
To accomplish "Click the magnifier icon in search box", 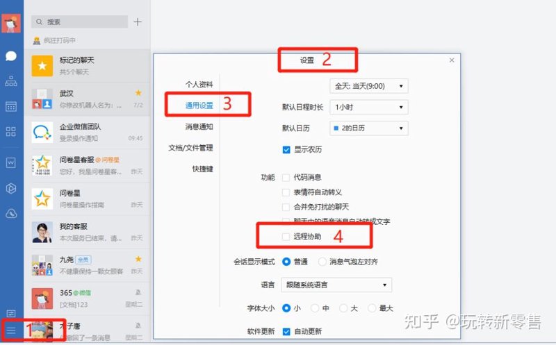I will click(40, 22).
